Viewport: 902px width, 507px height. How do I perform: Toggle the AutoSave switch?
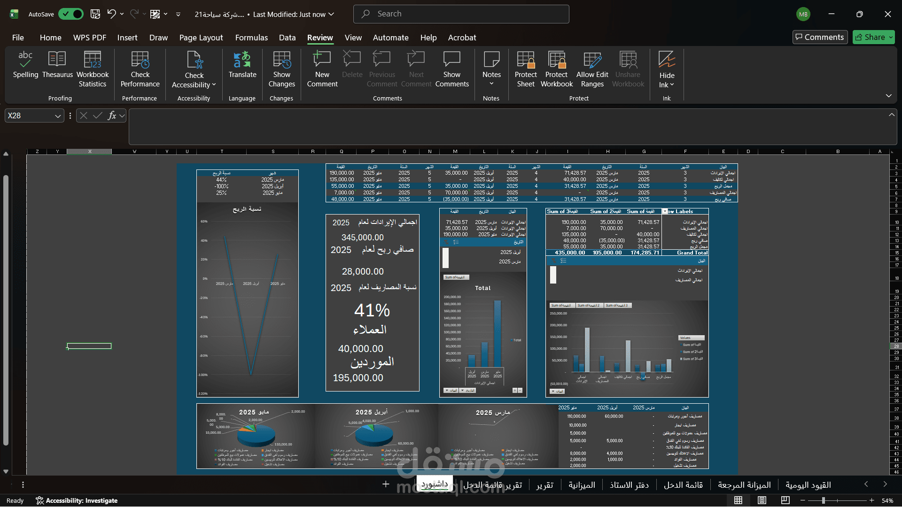click(71, 14)
